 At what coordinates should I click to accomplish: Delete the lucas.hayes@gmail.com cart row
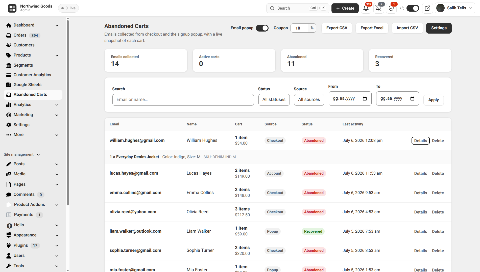438,174
